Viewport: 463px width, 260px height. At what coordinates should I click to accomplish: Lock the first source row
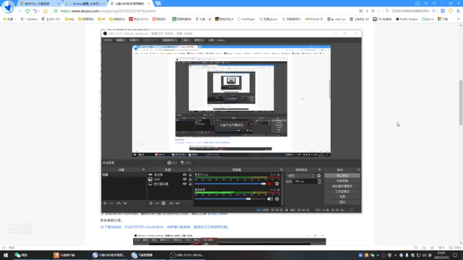[190, 175]
